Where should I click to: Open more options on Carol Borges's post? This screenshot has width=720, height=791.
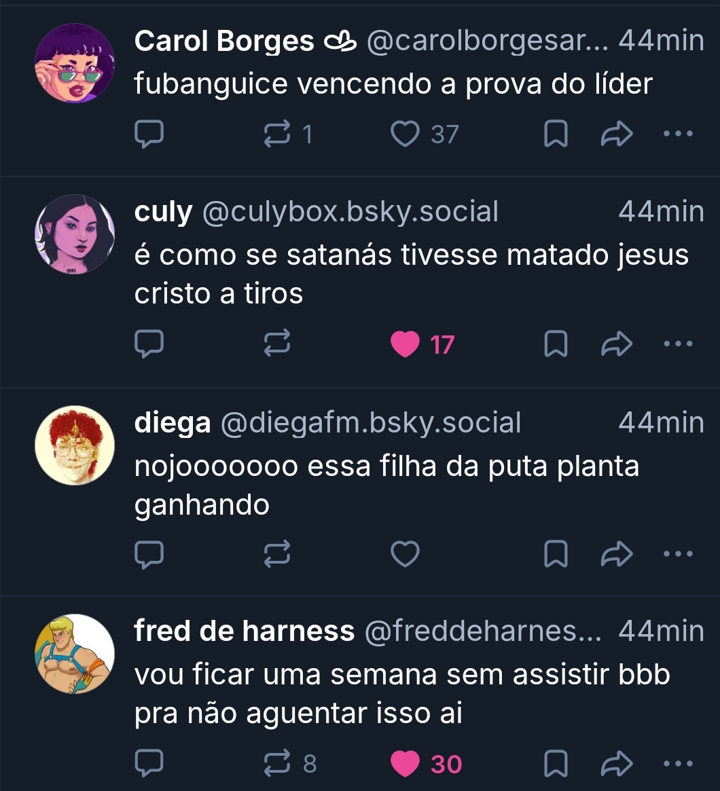(678, 134)
